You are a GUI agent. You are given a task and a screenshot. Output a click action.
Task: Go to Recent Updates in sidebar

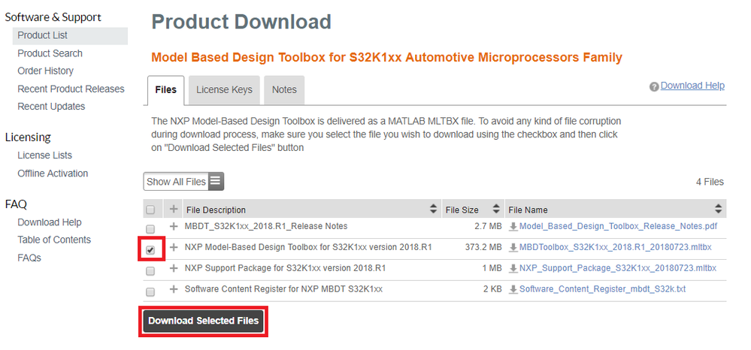tap(51, 107)
